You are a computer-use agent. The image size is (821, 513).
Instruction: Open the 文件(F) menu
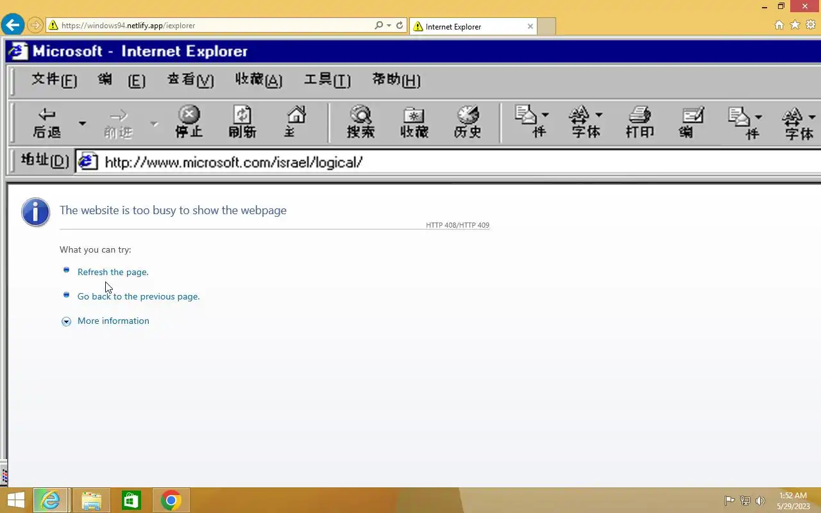coord(54,80)
